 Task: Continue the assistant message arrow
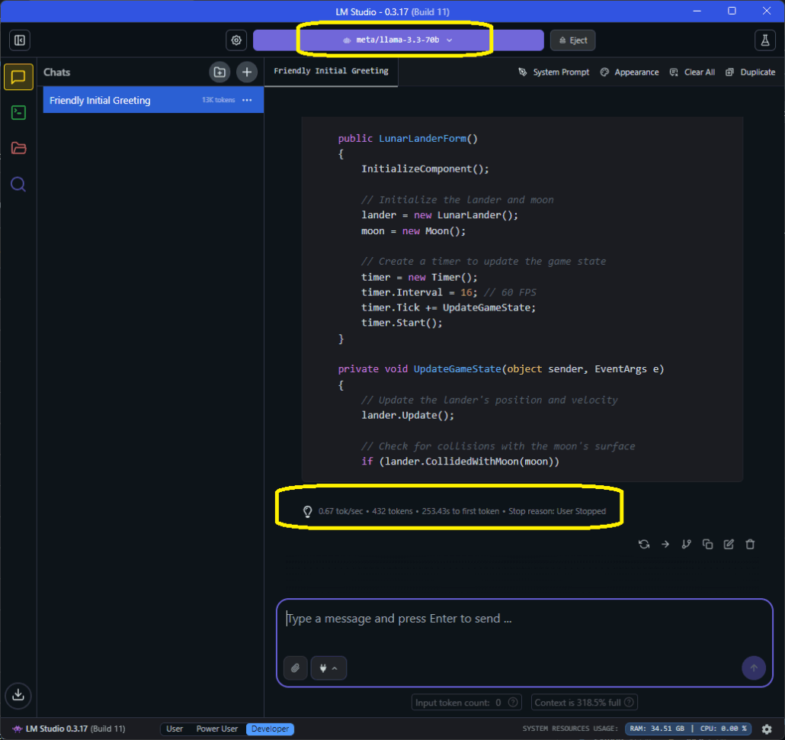pyautogui.click(x=665, y=544)
